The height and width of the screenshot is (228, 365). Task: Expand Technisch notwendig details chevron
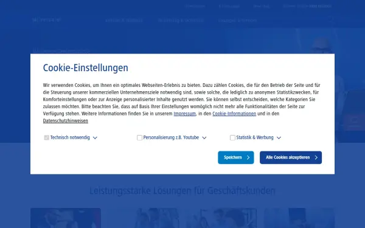pyautogui.click(x=95, y=138)
